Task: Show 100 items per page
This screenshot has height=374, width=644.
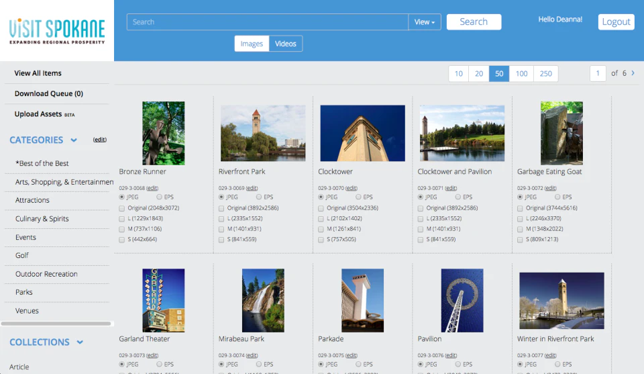Action: pos(522,74)
